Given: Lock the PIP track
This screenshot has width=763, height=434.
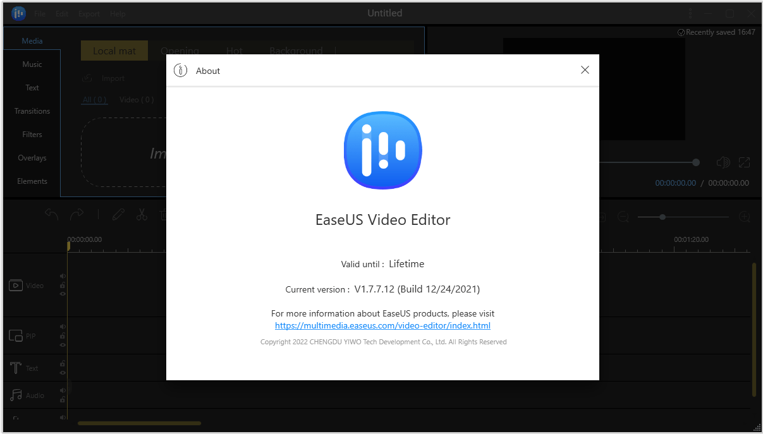Looking at the screenshot, I should point(63,335).
